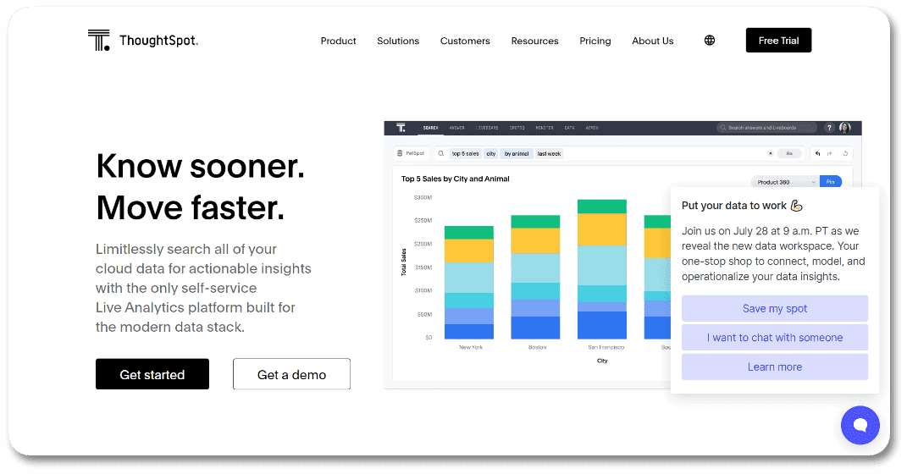The width and height of the screenshot is (907, 474).
Task: Click the yellow segment of the Boston bar
Action: coord(535,240)
